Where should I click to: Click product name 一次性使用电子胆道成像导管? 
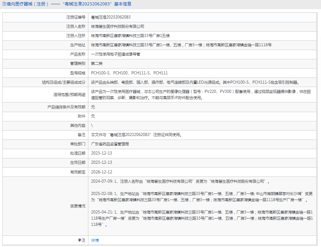click(116, 54)
